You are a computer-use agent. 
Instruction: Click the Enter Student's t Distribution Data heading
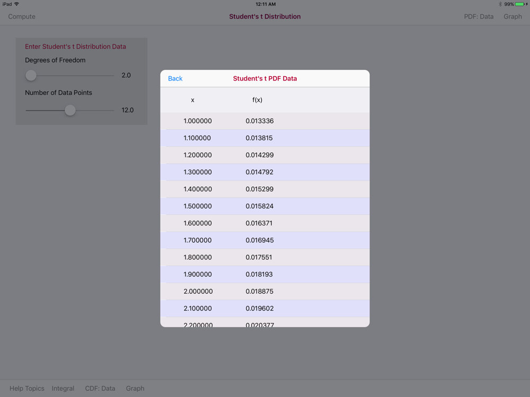click(x=75, y=47)
